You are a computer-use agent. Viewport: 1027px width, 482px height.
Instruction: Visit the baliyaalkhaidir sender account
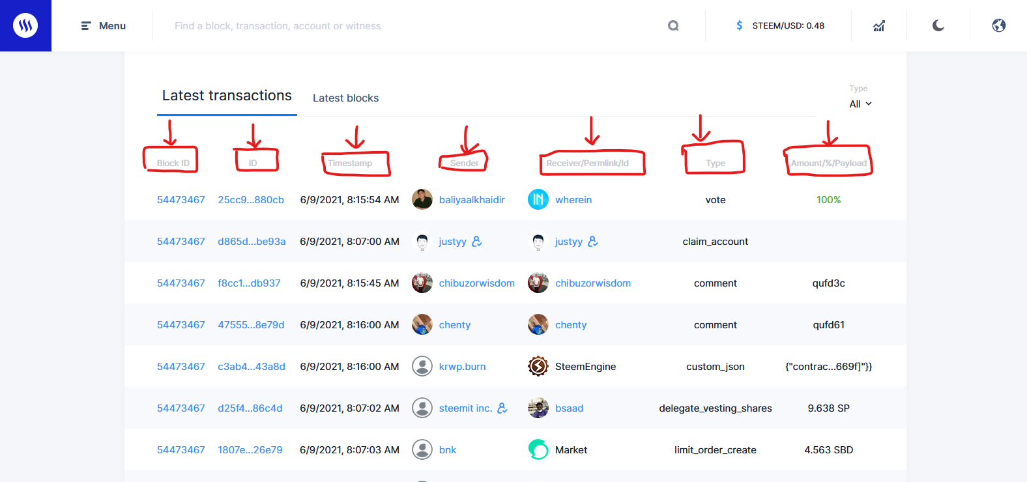coord(472,200)
